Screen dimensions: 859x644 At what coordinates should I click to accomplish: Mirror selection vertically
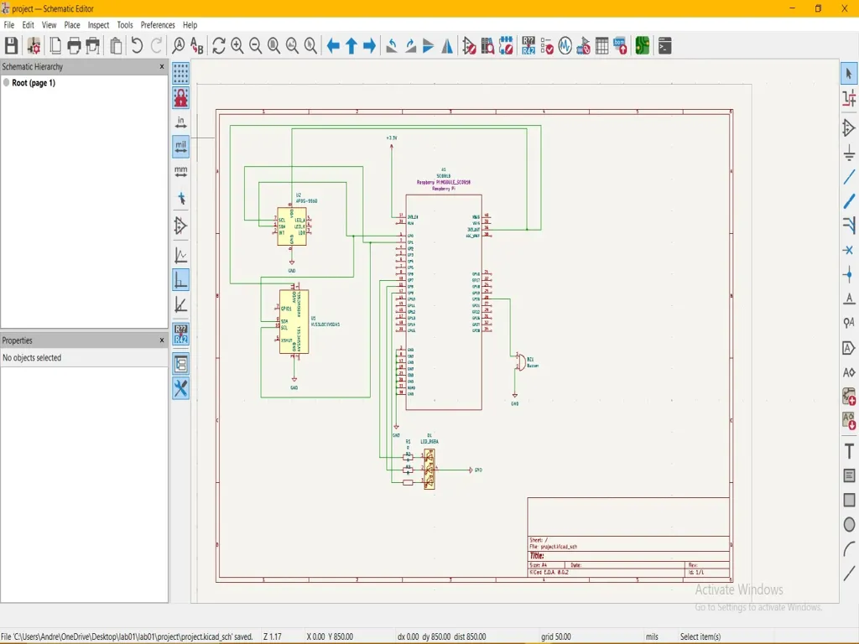(429, 46)
